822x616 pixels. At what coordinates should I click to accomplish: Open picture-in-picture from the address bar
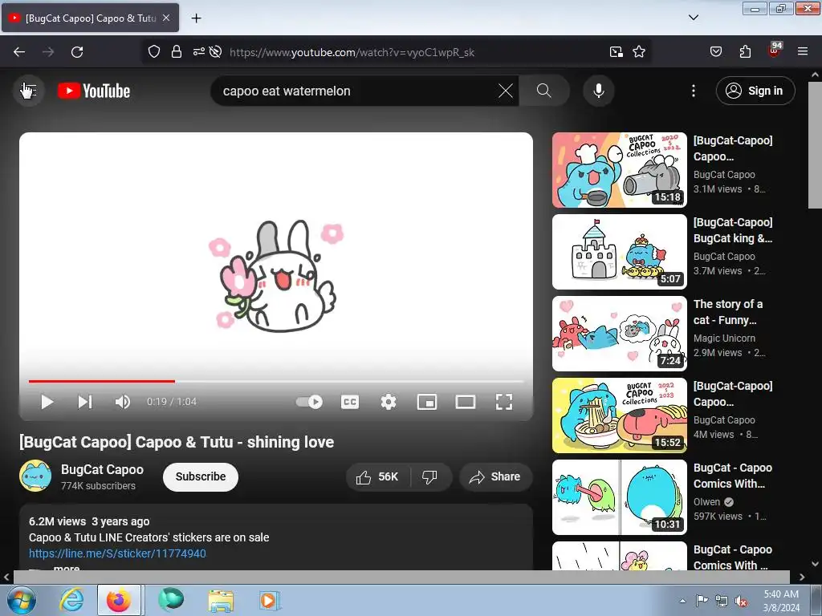point(616,52)
